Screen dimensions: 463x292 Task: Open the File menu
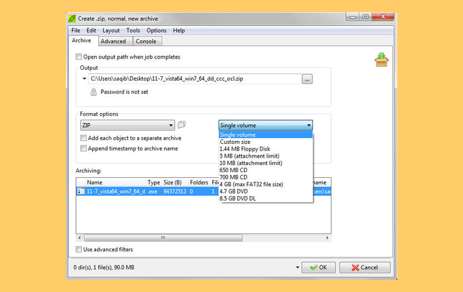[x=76, y=31]
